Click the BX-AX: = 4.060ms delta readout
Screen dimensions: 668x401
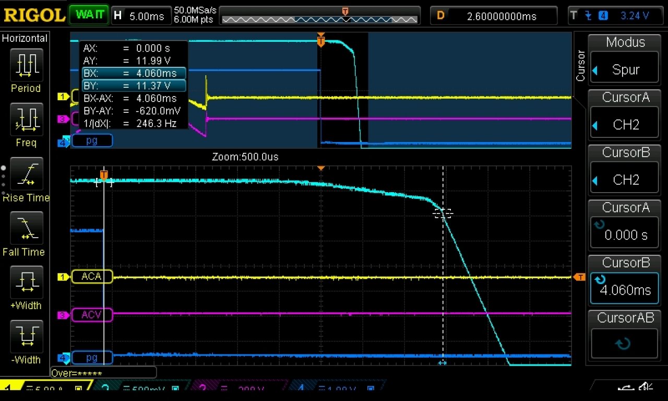pos(130,98)
